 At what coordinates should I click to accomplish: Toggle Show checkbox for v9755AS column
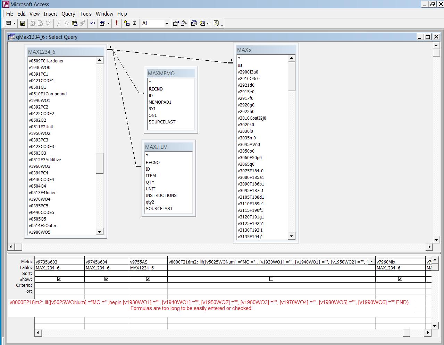[x=148, y=279]
